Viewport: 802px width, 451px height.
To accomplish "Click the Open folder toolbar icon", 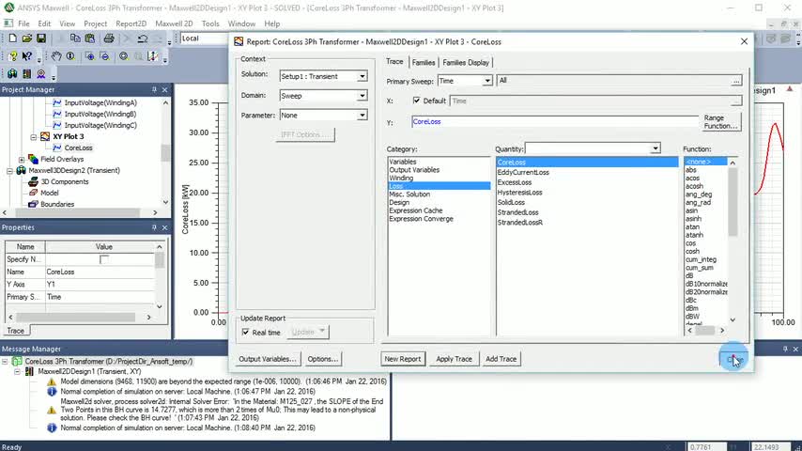I will click(x=26, y=39).
